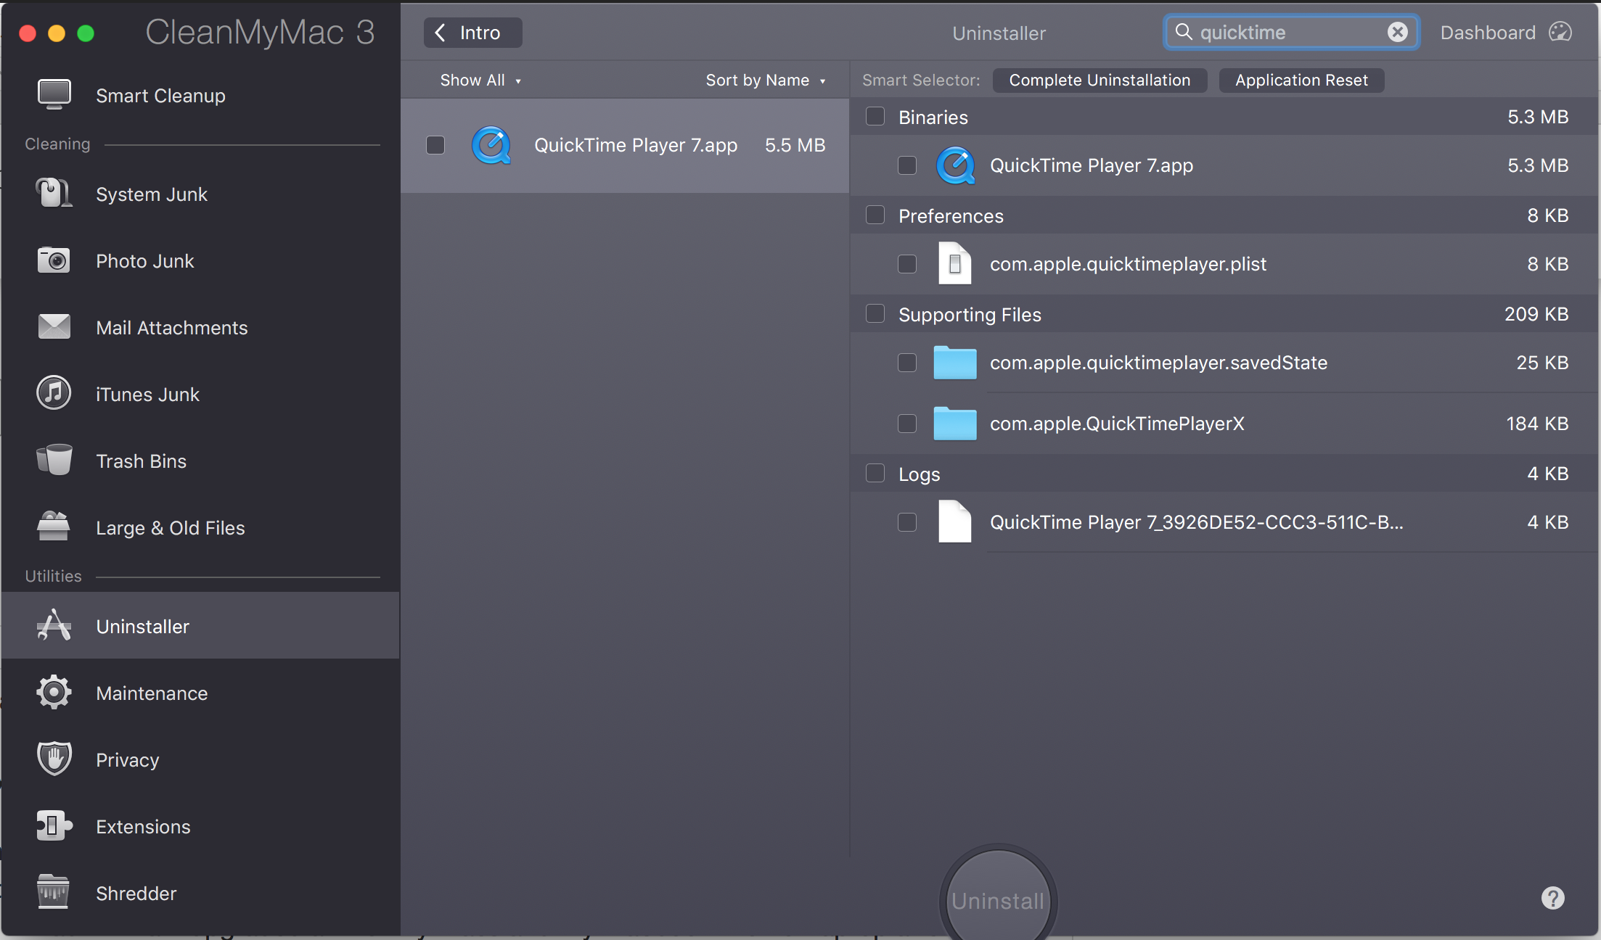
Task: Open the iTunes Junk music icon
Action: tap(54, 393)
